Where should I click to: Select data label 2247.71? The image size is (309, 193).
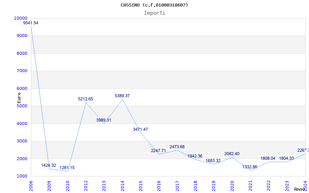[158, 151]
